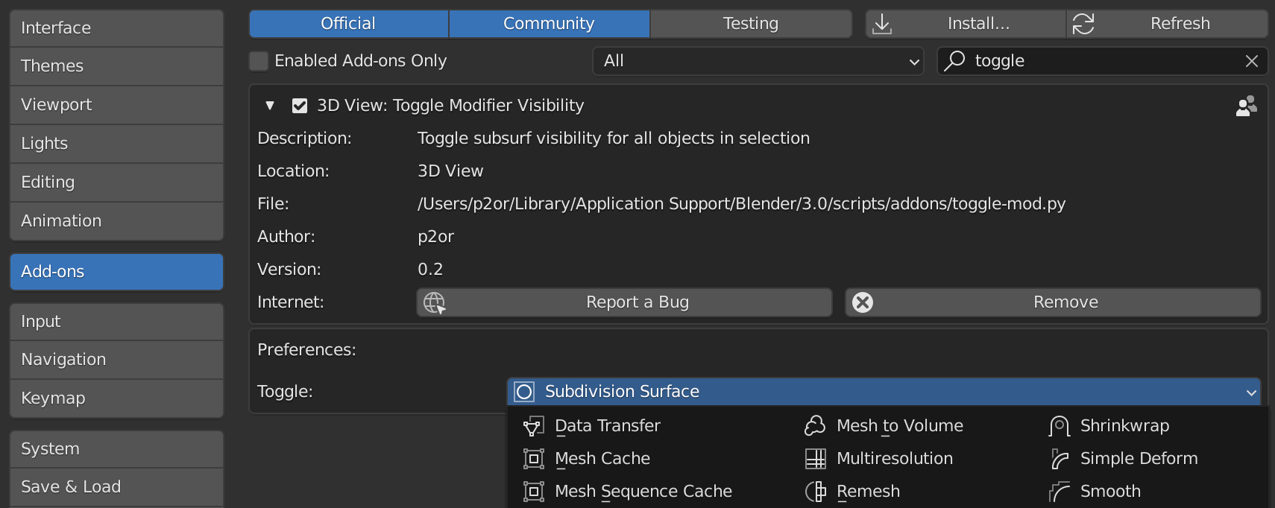The height and width of the screenshot is (508, 1275).
Task: Click the Shrinkwrap modifier icon
Action: point(1059,426)
